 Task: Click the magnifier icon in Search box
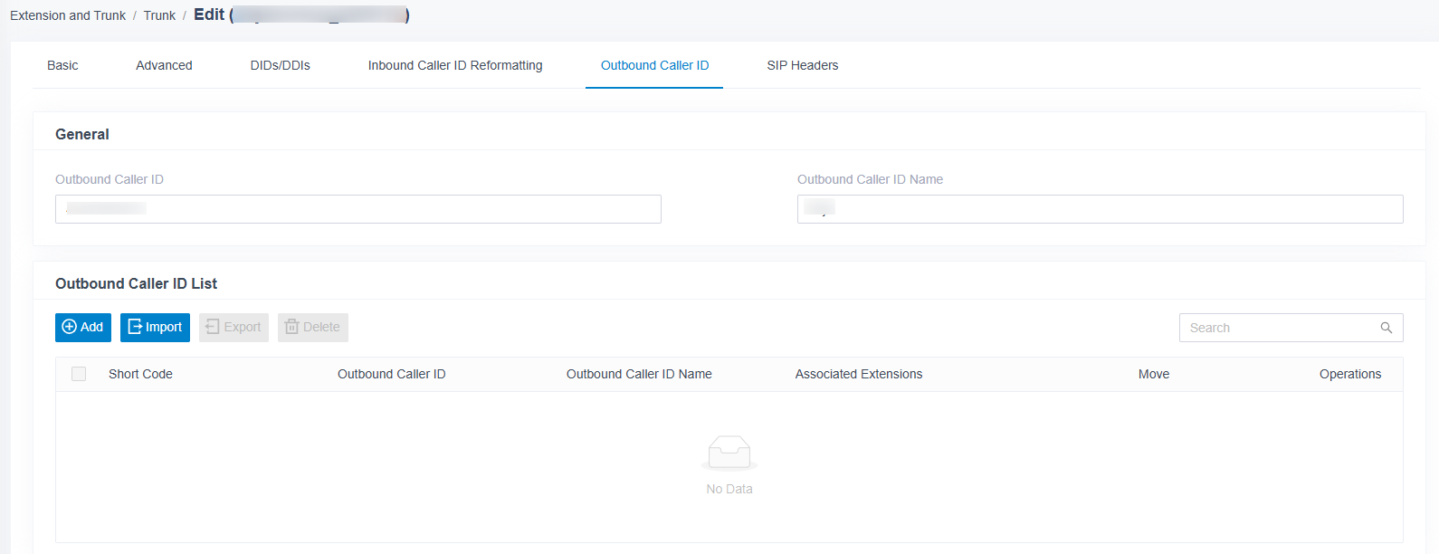pos(1386,328)
